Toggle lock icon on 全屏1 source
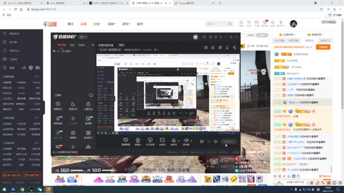 tap(58, 51)
